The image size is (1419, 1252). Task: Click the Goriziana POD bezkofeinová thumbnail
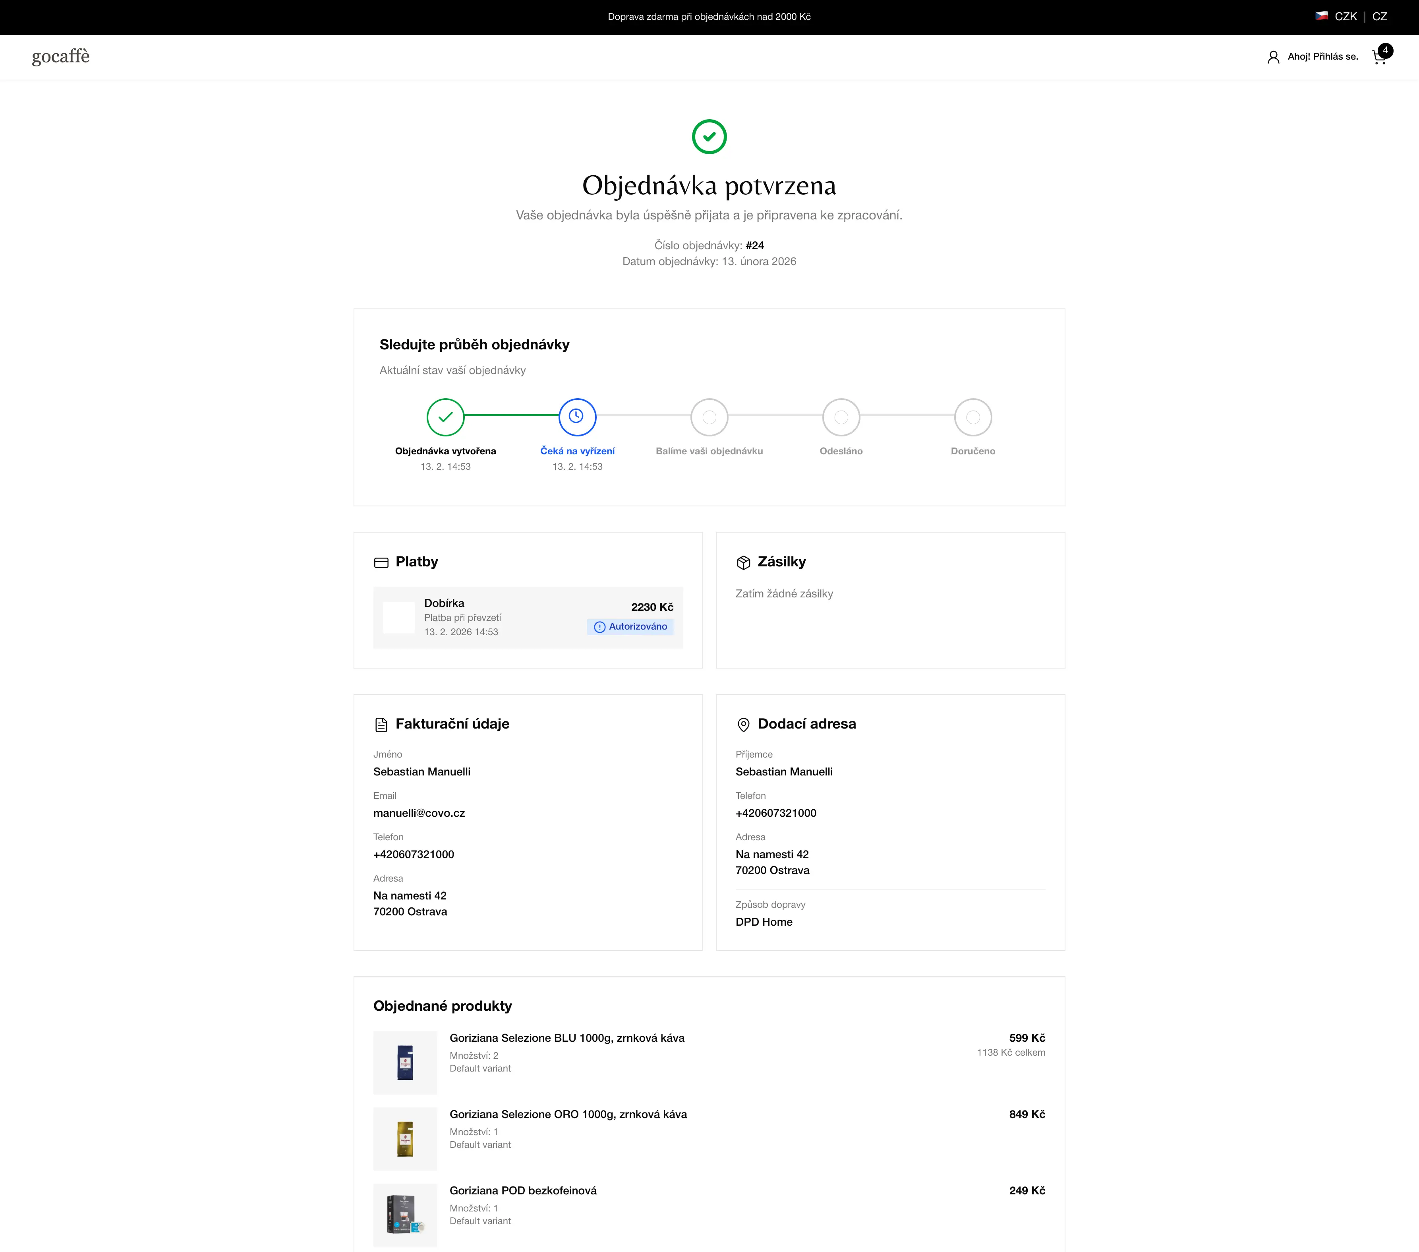click(405, 1215)
